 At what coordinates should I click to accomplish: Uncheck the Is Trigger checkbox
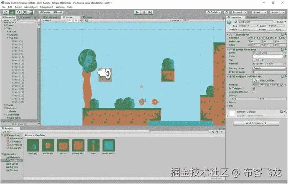[254, 89]
